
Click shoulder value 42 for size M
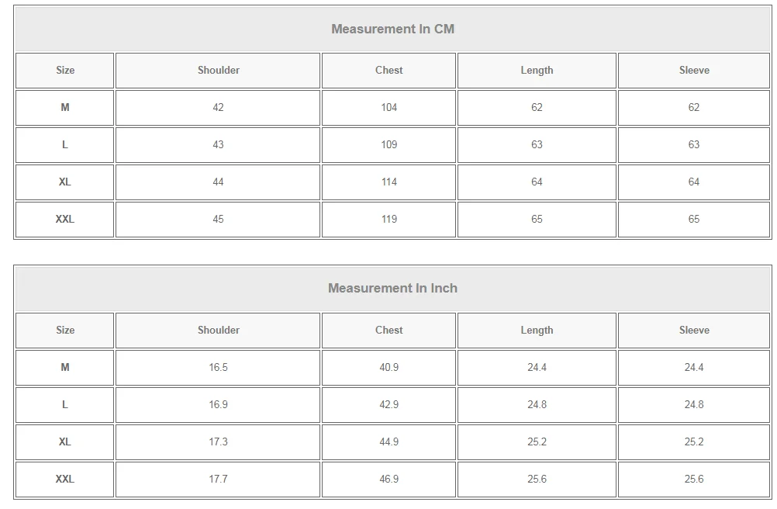(x=218, y=108)
